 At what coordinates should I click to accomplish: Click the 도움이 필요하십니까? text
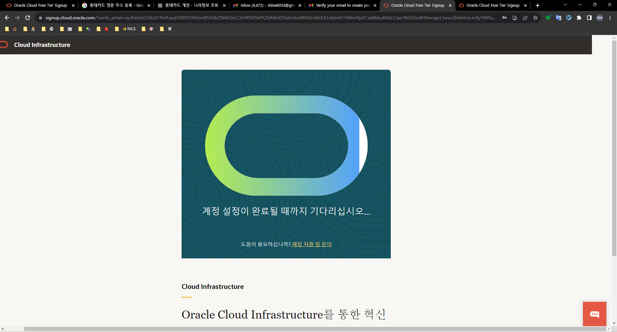[265, 244]
